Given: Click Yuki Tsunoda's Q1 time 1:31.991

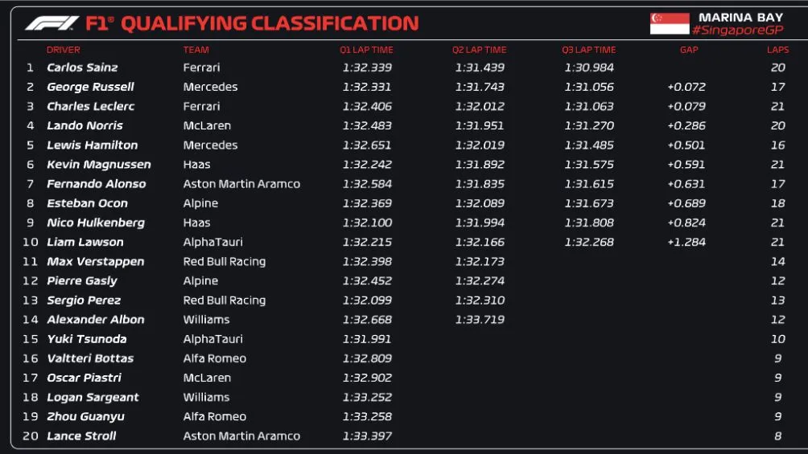Looking at the screenshot, I should tap(367, 339).
